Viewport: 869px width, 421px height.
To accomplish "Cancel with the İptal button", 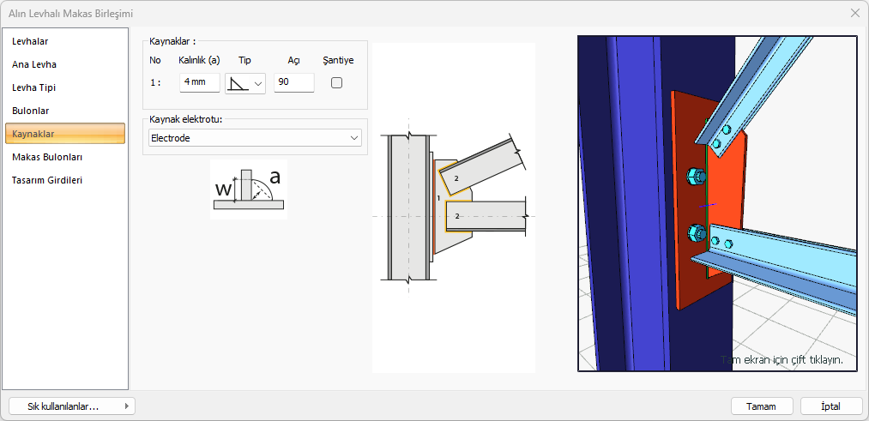I will tap(830, 406).
